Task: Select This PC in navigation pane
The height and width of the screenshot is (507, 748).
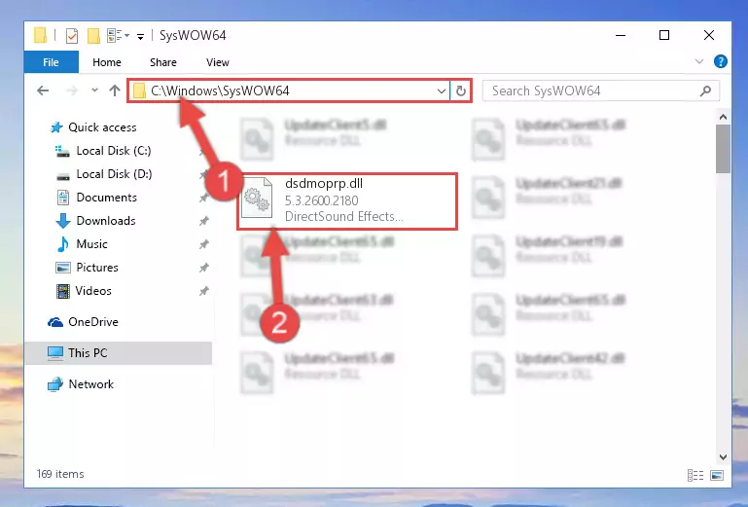Action: pos(118,353)
